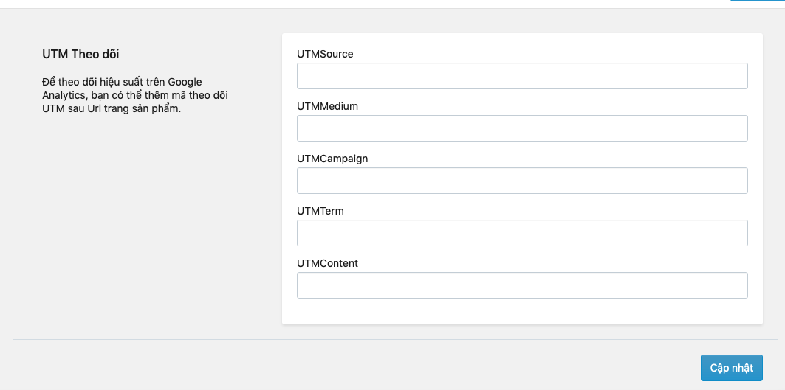The width and height of the screenshot is (785, 390).
Task: Select the UTMCampaign label
Action: click(332, 159)
